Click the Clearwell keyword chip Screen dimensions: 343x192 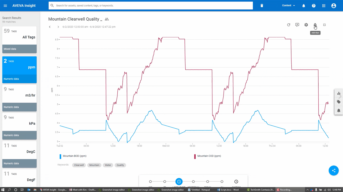point(79,165)
